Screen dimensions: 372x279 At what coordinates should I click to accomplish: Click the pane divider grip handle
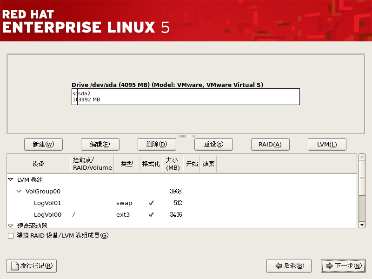(x=186, y=136)
